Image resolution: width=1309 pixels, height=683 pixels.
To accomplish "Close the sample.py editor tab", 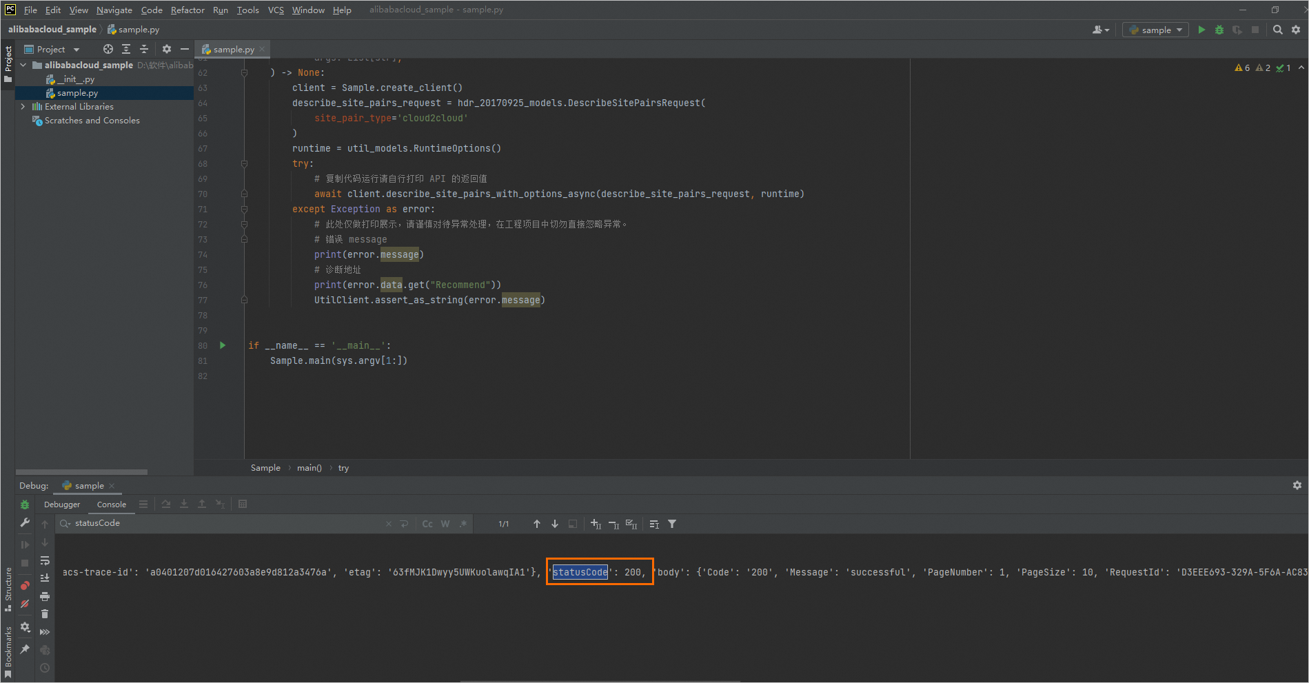I will [x=262, y=50].
